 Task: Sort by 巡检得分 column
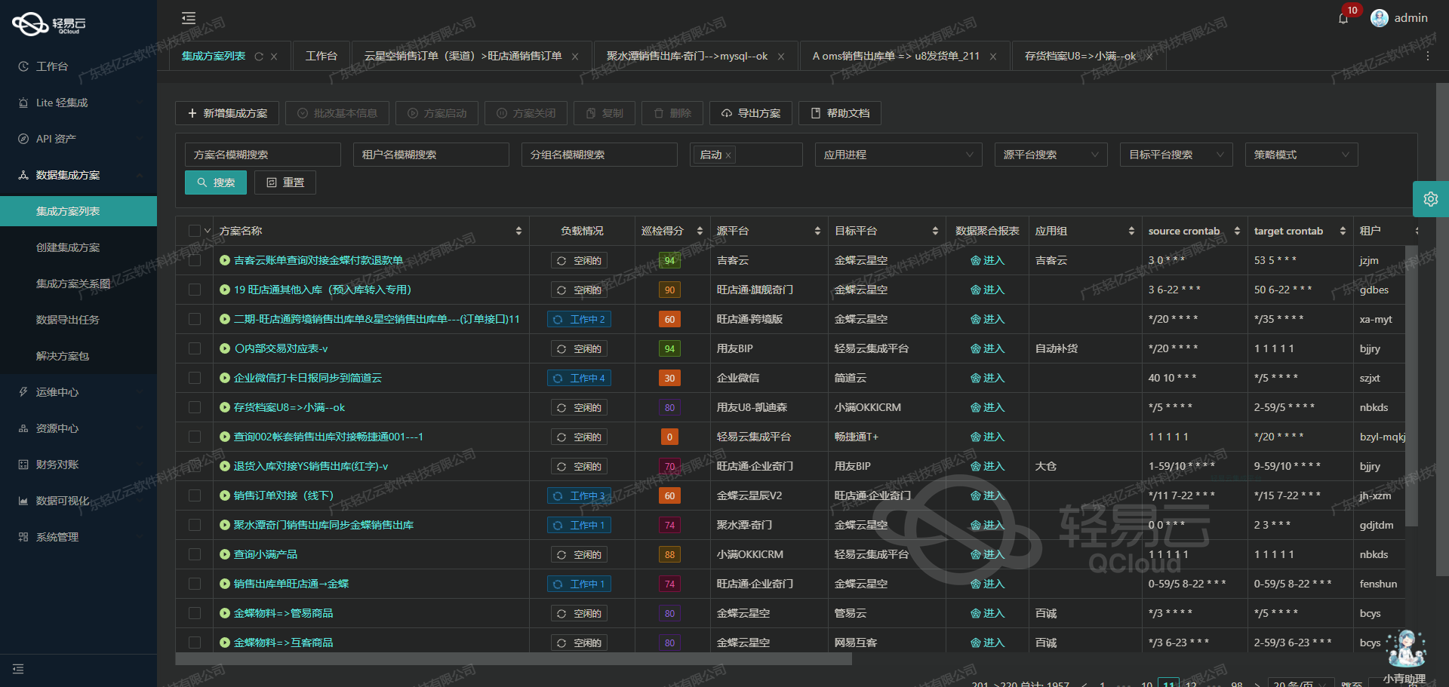pos(700,231)
